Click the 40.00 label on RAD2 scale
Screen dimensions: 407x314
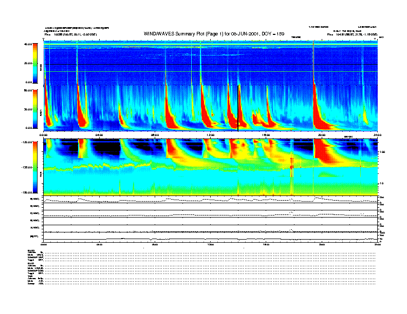click(x=28, y=44)
